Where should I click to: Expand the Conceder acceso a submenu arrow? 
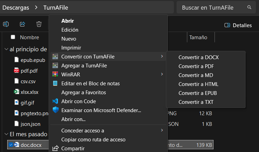pyautogui.click(x=162, y=130)
